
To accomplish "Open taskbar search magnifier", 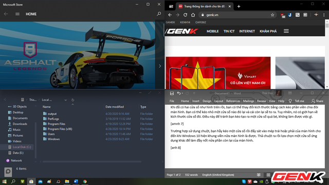I will 13,181.
